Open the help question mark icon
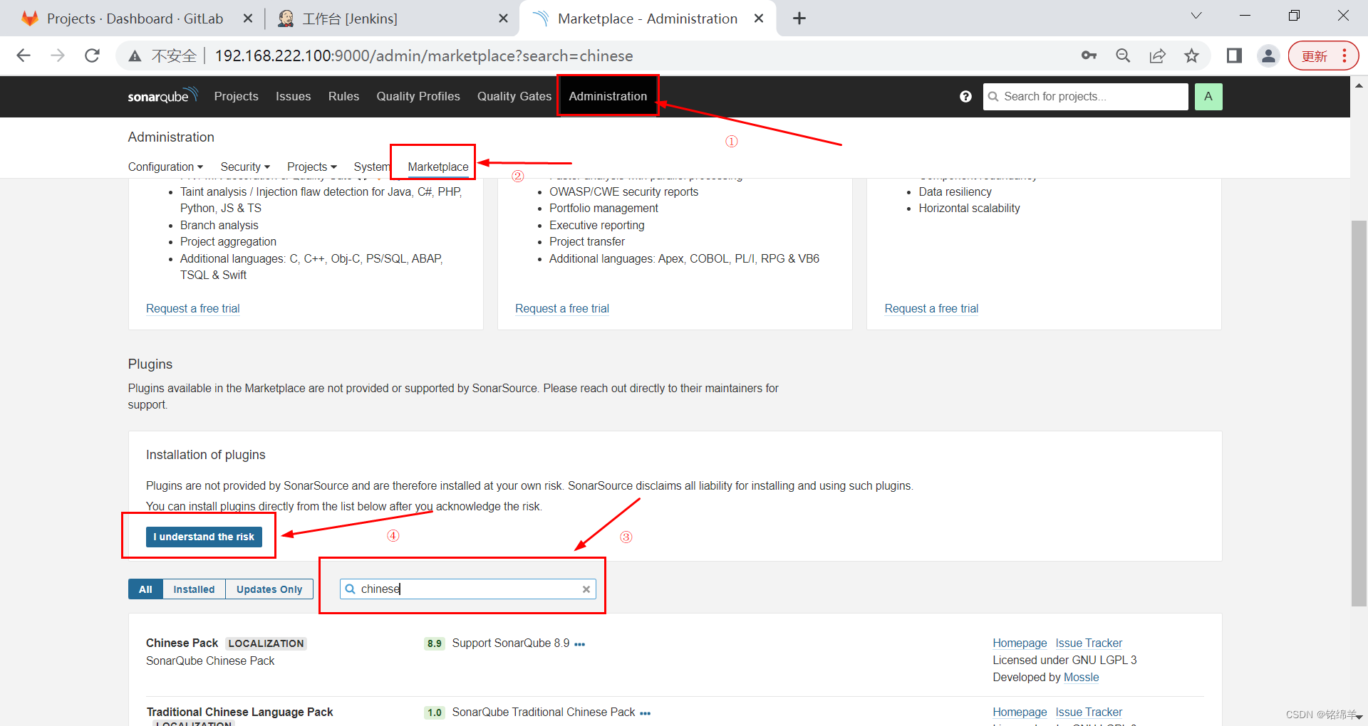 click(965, 96)
